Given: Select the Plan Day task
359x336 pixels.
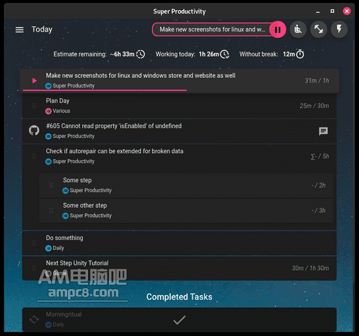Looking at the screenshot, I should 179,106.
